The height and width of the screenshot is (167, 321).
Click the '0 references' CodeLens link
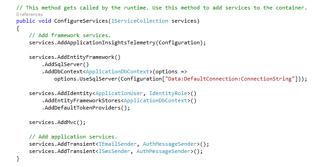coord(29,14)
